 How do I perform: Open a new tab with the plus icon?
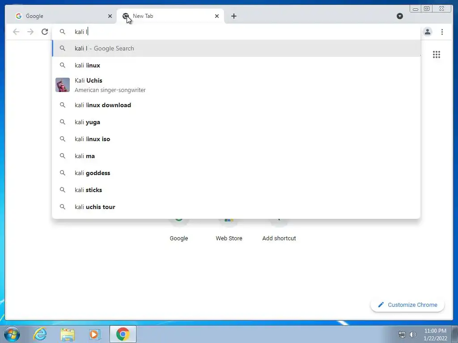pyautogui.click(x=233, y=16)
